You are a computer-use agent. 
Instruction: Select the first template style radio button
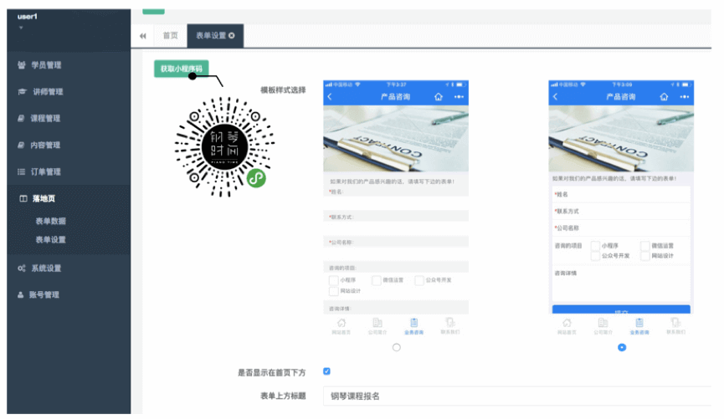[x=396, y=347]
